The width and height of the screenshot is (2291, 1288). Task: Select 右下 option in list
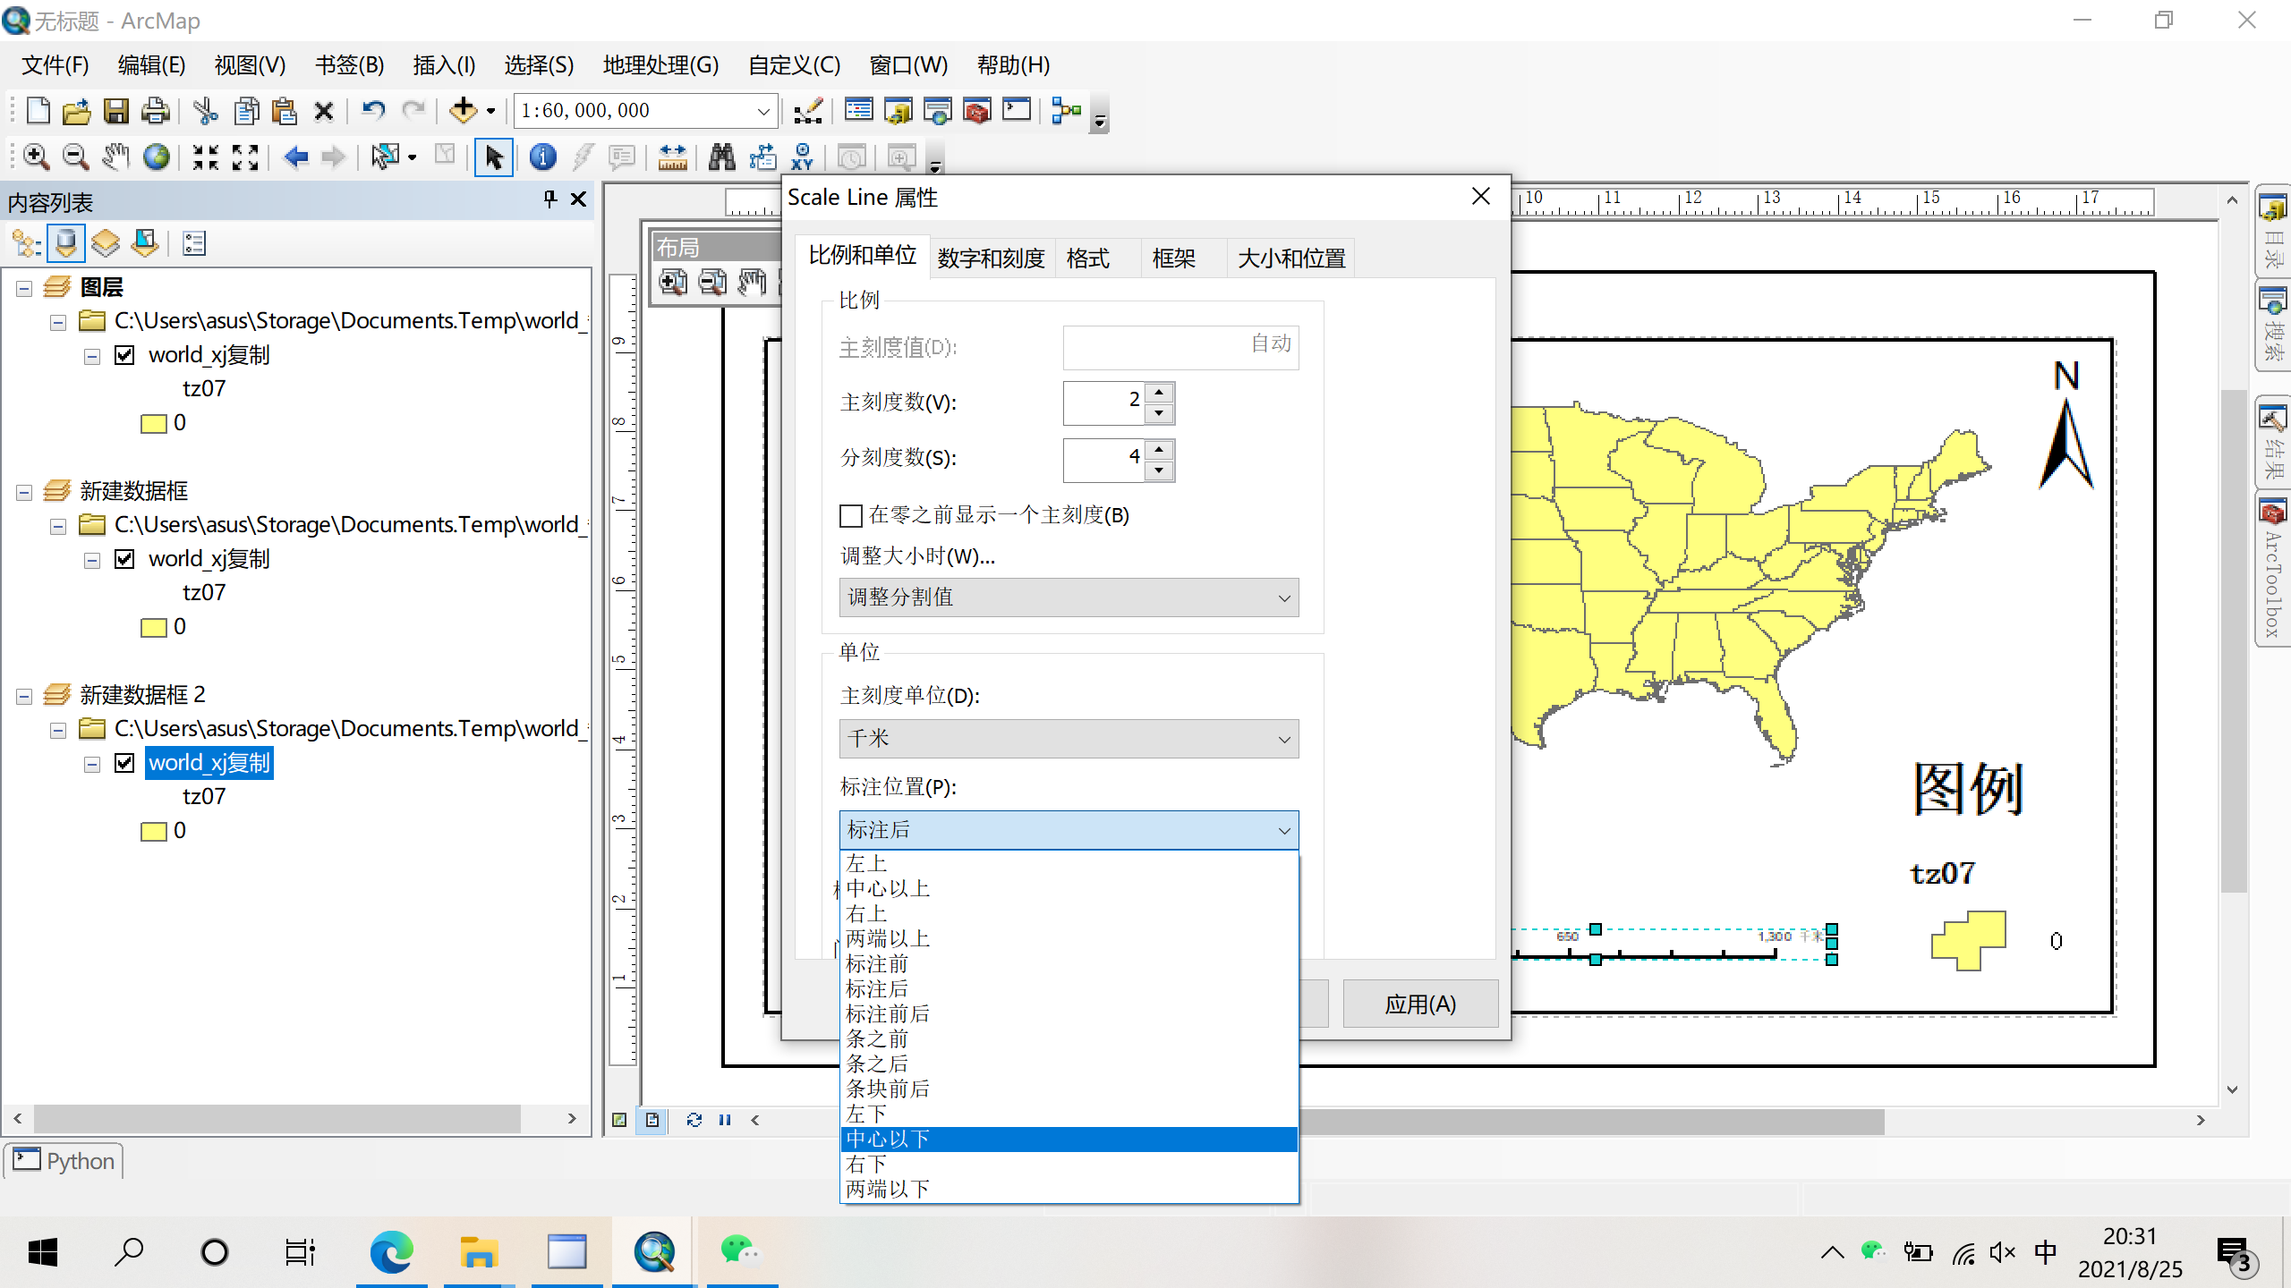(1069, 1165)
